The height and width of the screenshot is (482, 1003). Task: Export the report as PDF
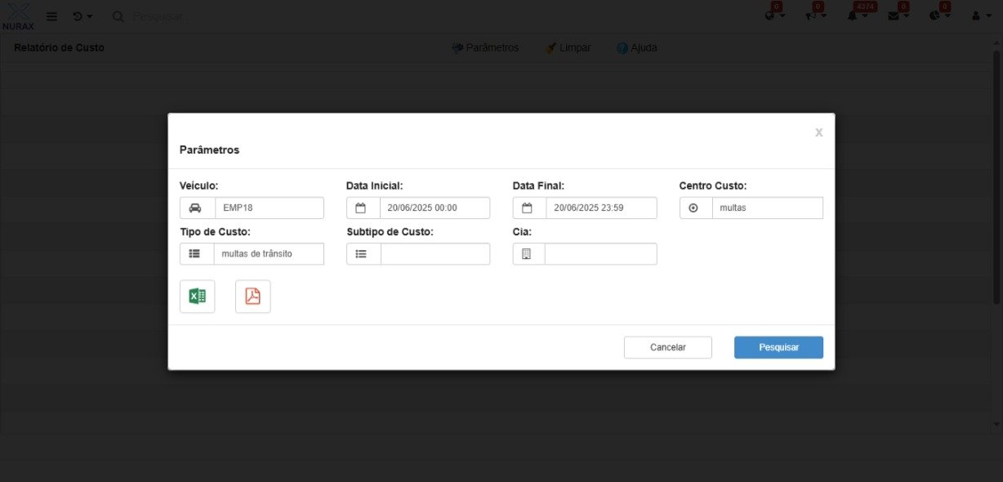click(x=252, y=297)
